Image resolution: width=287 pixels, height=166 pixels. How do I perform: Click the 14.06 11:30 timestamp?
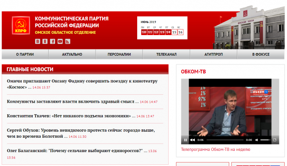pos(77,137)
